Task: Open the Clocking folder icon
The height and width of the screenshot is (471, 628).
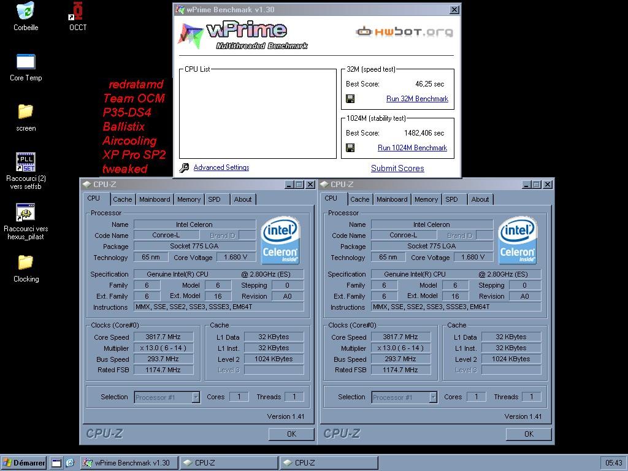Action: point(26,262)
